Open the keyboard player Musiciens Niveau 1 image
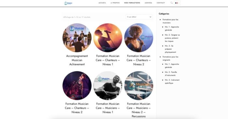The image size is (228, 119). (x=108, y=85)
